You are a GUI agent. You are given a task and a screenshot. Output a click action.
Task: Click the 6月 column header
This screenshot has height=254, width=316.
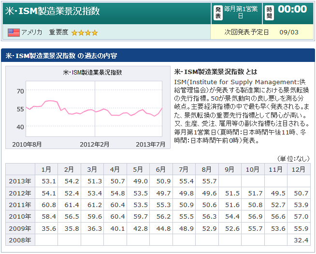161,169
